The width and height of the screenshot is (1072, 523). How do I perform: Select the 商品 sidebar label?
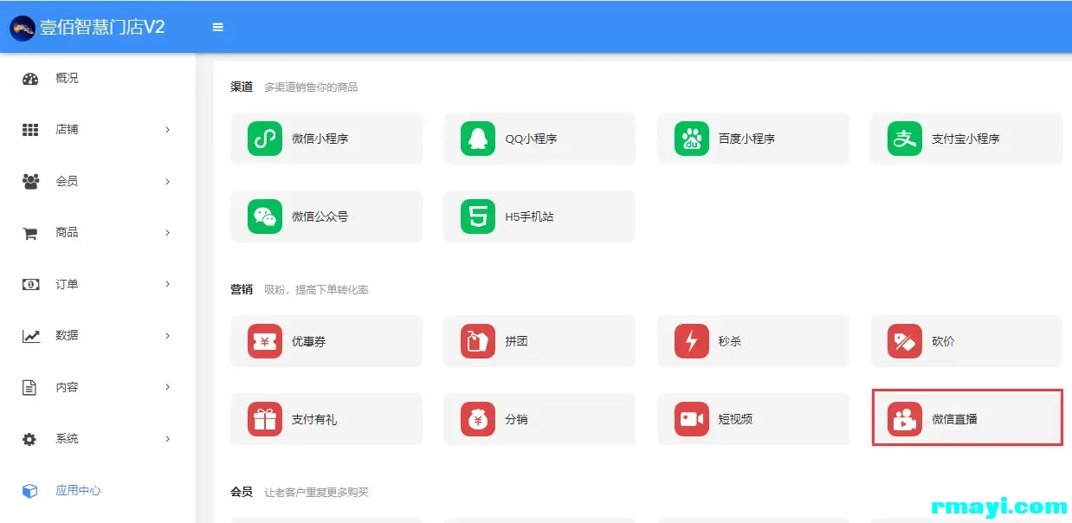click(67, 233)
